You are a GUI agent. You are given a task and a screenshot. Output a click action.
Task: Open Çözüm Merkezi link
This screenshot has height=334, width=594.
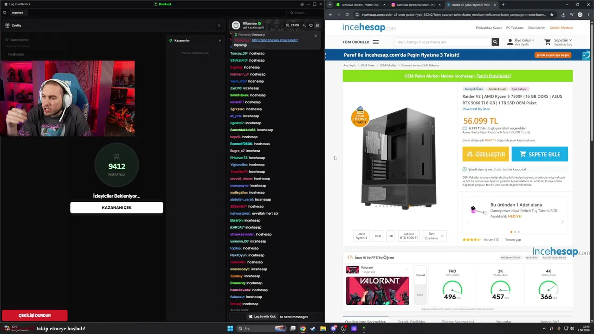click(561, 28)
